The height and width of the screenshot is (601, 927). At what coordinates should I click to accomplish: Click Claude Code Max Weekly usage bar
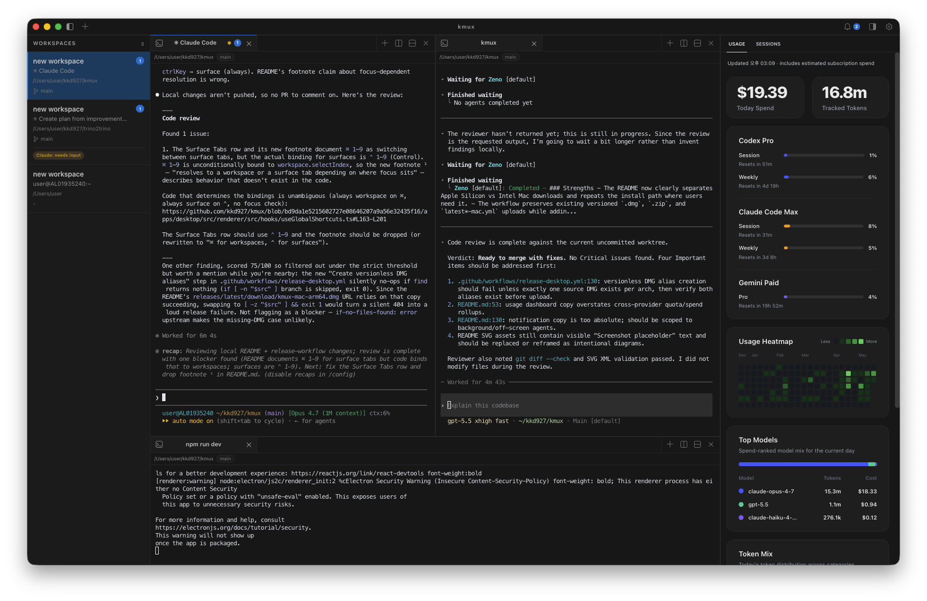824,248
